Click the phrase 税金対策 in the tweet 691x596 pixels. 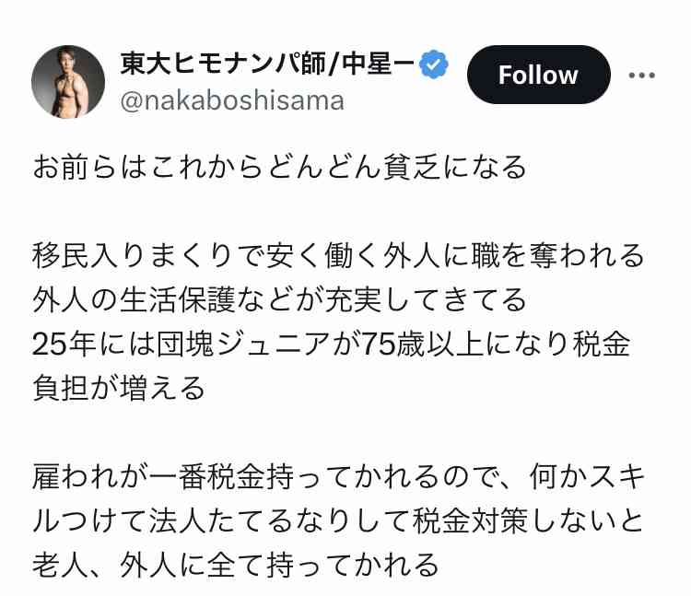pyautogui.click(x=470, y=521)
